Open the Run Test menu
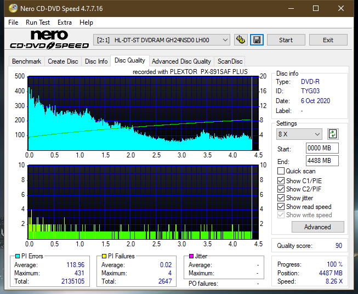The image size is (358, 294). (38, 22)
